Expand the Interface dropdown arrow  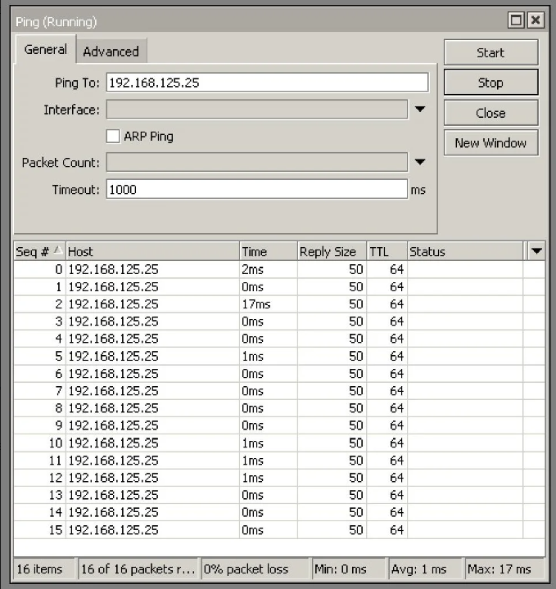click(x=420, y=110)
